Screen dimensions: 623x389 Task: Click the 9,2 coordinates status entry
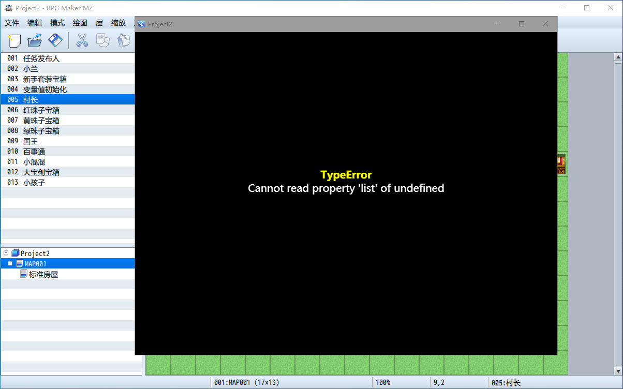tap(439, 383)
